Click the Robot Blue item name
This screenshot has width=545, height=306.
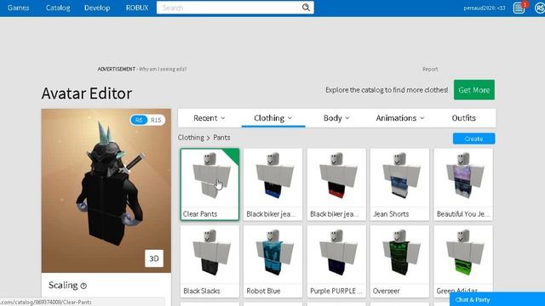click(x=263, y=291)
